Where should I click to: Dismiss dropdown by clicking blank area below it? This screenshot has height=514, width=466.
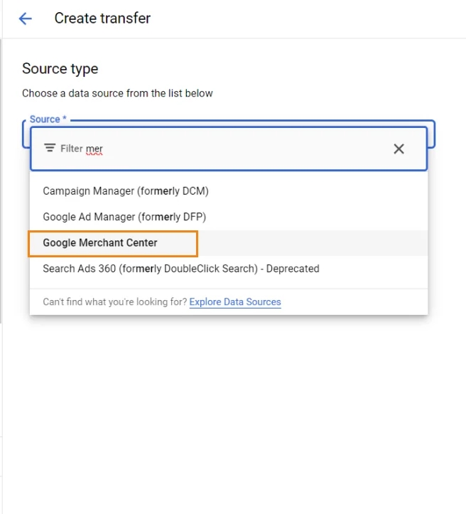coord(229,409)
